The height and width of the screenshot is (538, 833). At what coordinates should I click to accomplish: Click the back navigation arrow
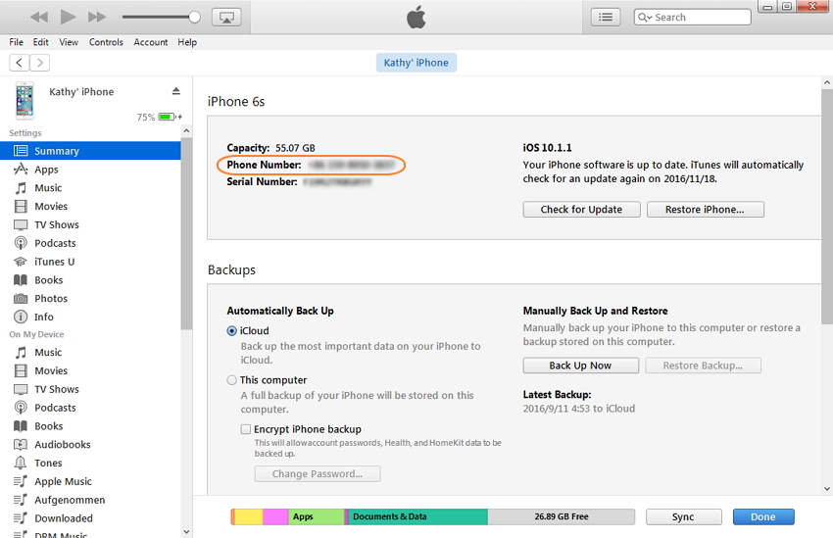20,63
